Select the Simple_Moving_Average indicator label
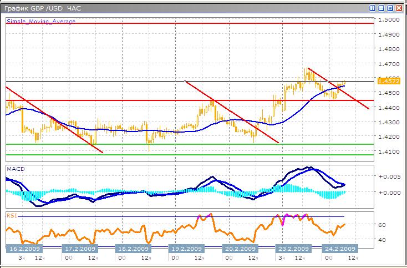This screenshot has width=407, height=268. [x=41, y=21]
